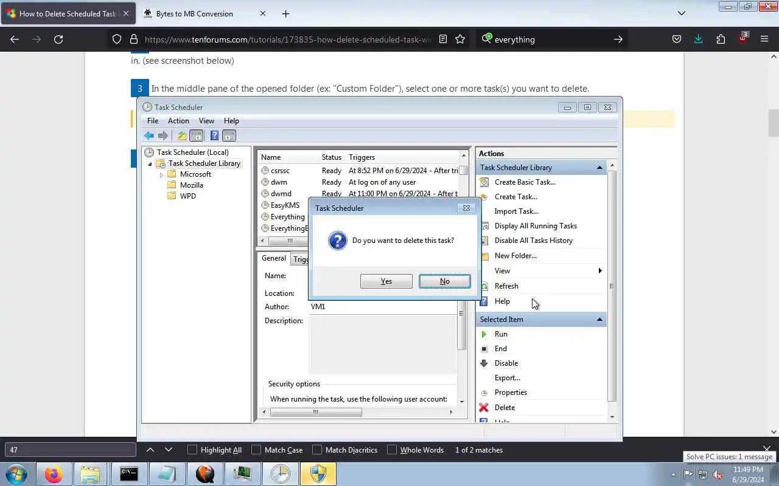Click the Up One Level folder toolbar icon
The image size is (779, 486).
pyautogui.click(x=181, y=135)
